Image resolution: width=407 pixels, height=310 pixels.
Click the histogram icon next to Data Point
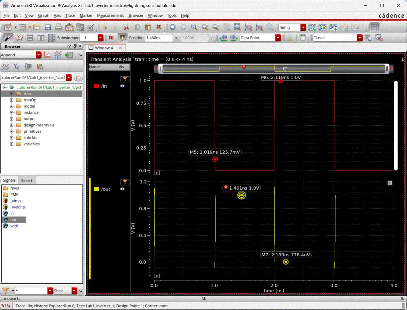click(x=289, y=38)
